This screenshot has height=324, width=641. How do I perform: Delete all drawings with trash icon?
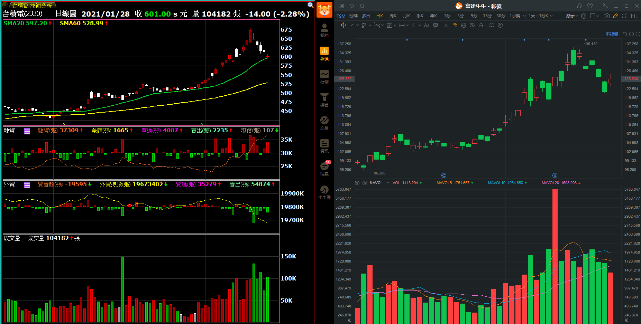pos(481,25)
